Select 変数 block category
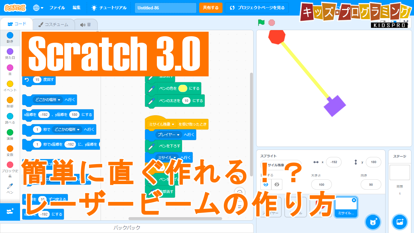 point(10,151)
